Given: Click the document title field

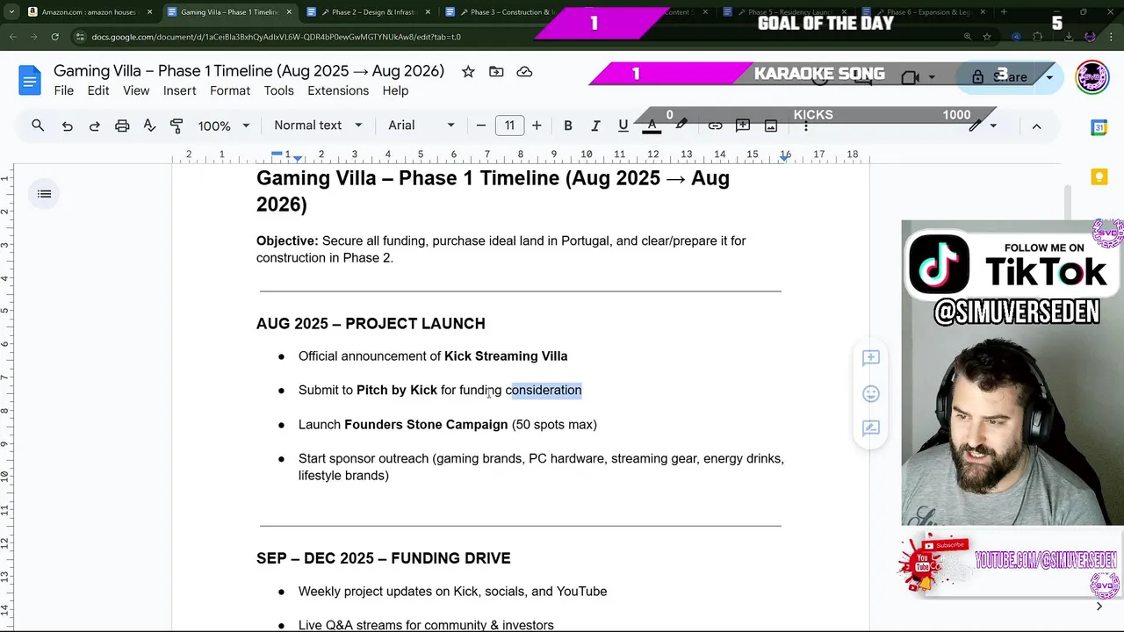Looking at the screenshot, I should tap(249, 71).
